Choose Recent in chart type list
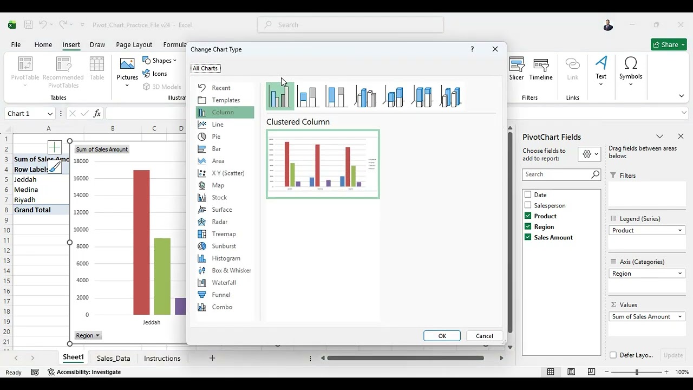This screenshot has width=693, height=390. (x=225, y=88)
